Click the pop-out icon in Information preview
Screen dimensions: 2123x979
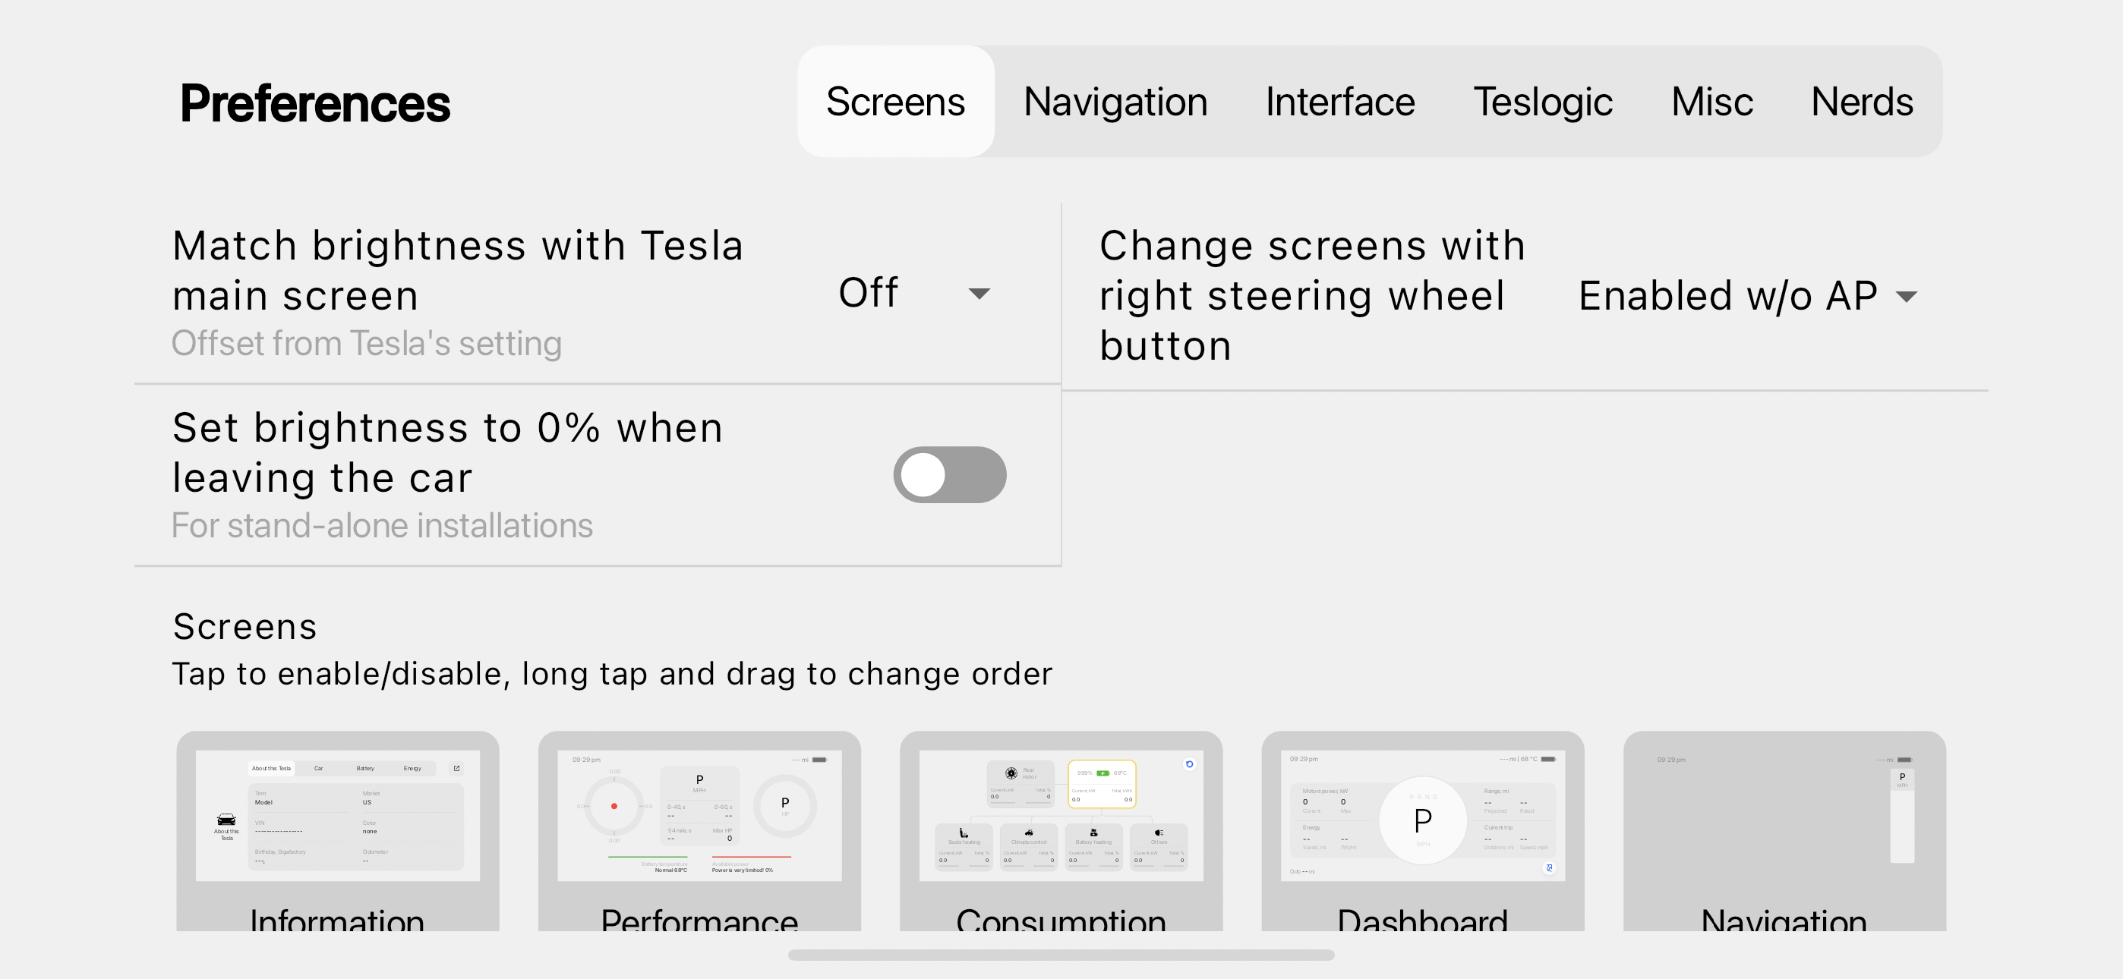click(456, 768)
